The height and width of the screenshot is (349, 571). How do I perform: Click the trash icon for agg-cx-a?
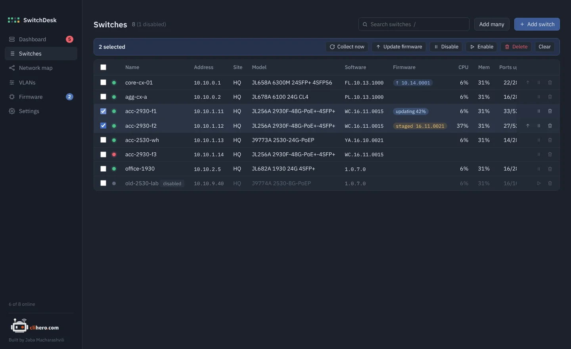[x=550, y=97]
